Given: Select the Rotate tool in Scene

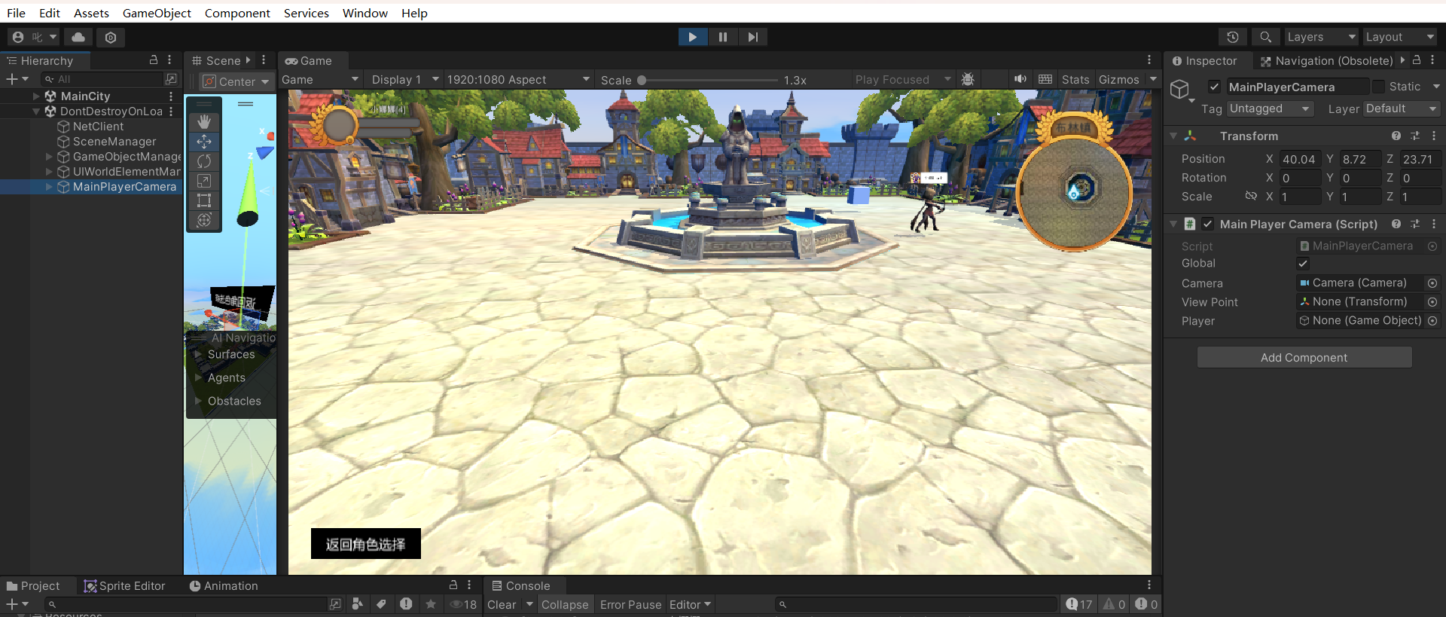Looking at the screenshot, I should point(204,161).
